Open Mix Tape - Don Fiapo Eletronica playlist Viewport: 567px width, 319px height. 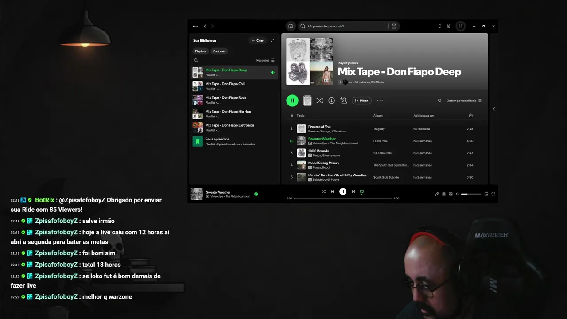click(234, 127)
